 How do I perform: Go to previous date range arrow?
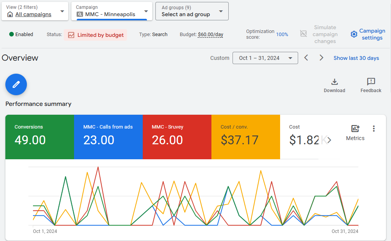[306, 58]
